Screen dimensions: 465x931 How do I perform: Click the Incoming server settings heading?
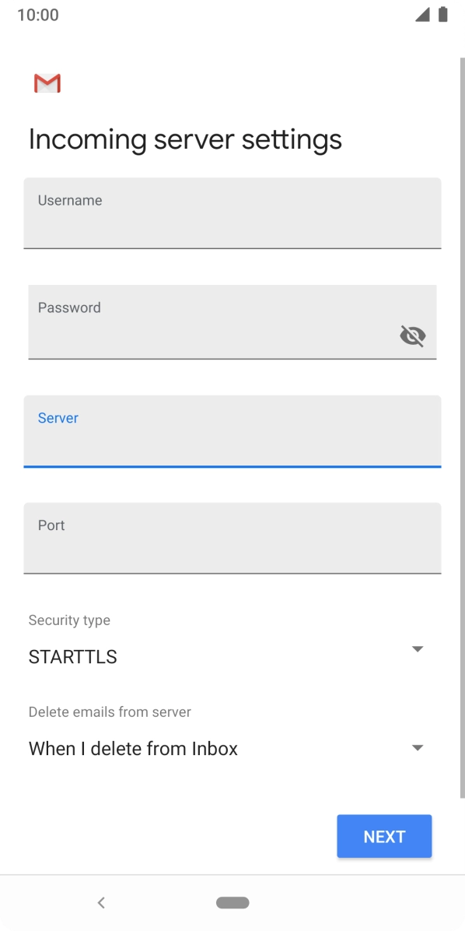pyautogui.click(x=185, y=139)
